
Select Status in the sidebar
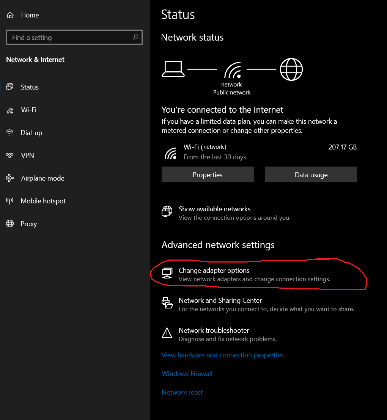pos(75,87)
